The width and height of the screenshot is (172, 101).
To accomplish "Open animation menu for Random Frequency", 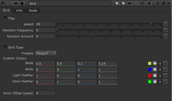I will point(166,30).
